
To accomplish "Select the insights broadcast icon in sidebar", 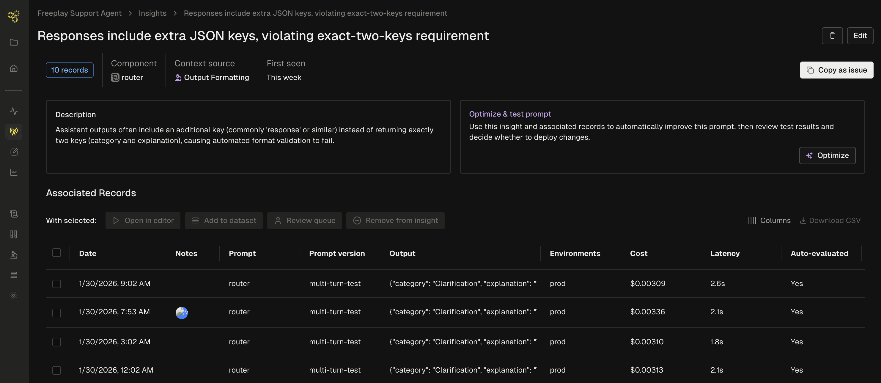I will tap(14, 131).
